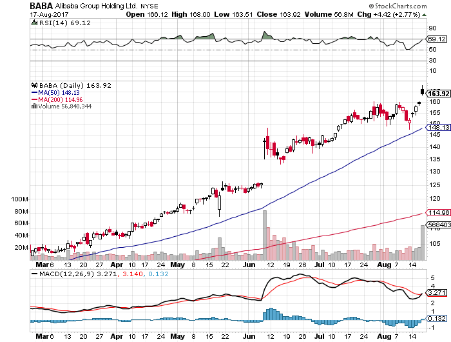Click the volume bars icon in legend

click(x=34, y=106)
